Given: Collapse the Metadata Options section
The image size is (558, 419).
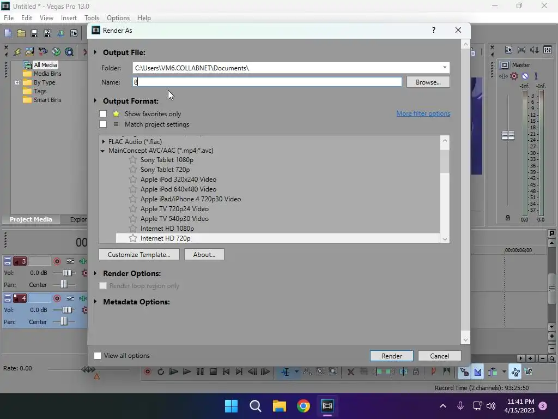Looking at the screenshot, I should [x=95, y=301].
